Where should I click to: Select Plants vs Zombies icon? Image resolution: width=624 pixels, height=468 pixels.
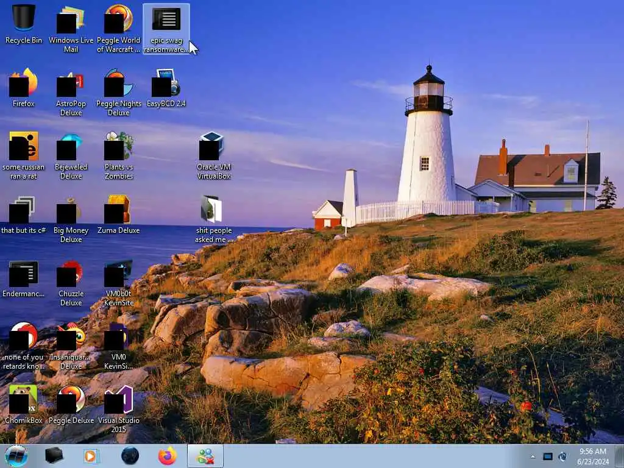(119, 155)
